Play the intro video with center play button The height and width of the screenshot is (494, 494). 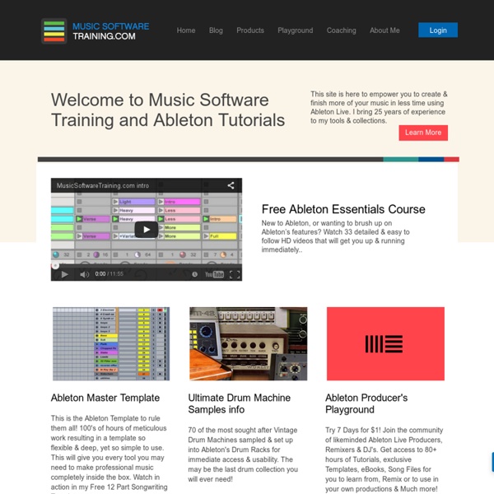point(147,230)
